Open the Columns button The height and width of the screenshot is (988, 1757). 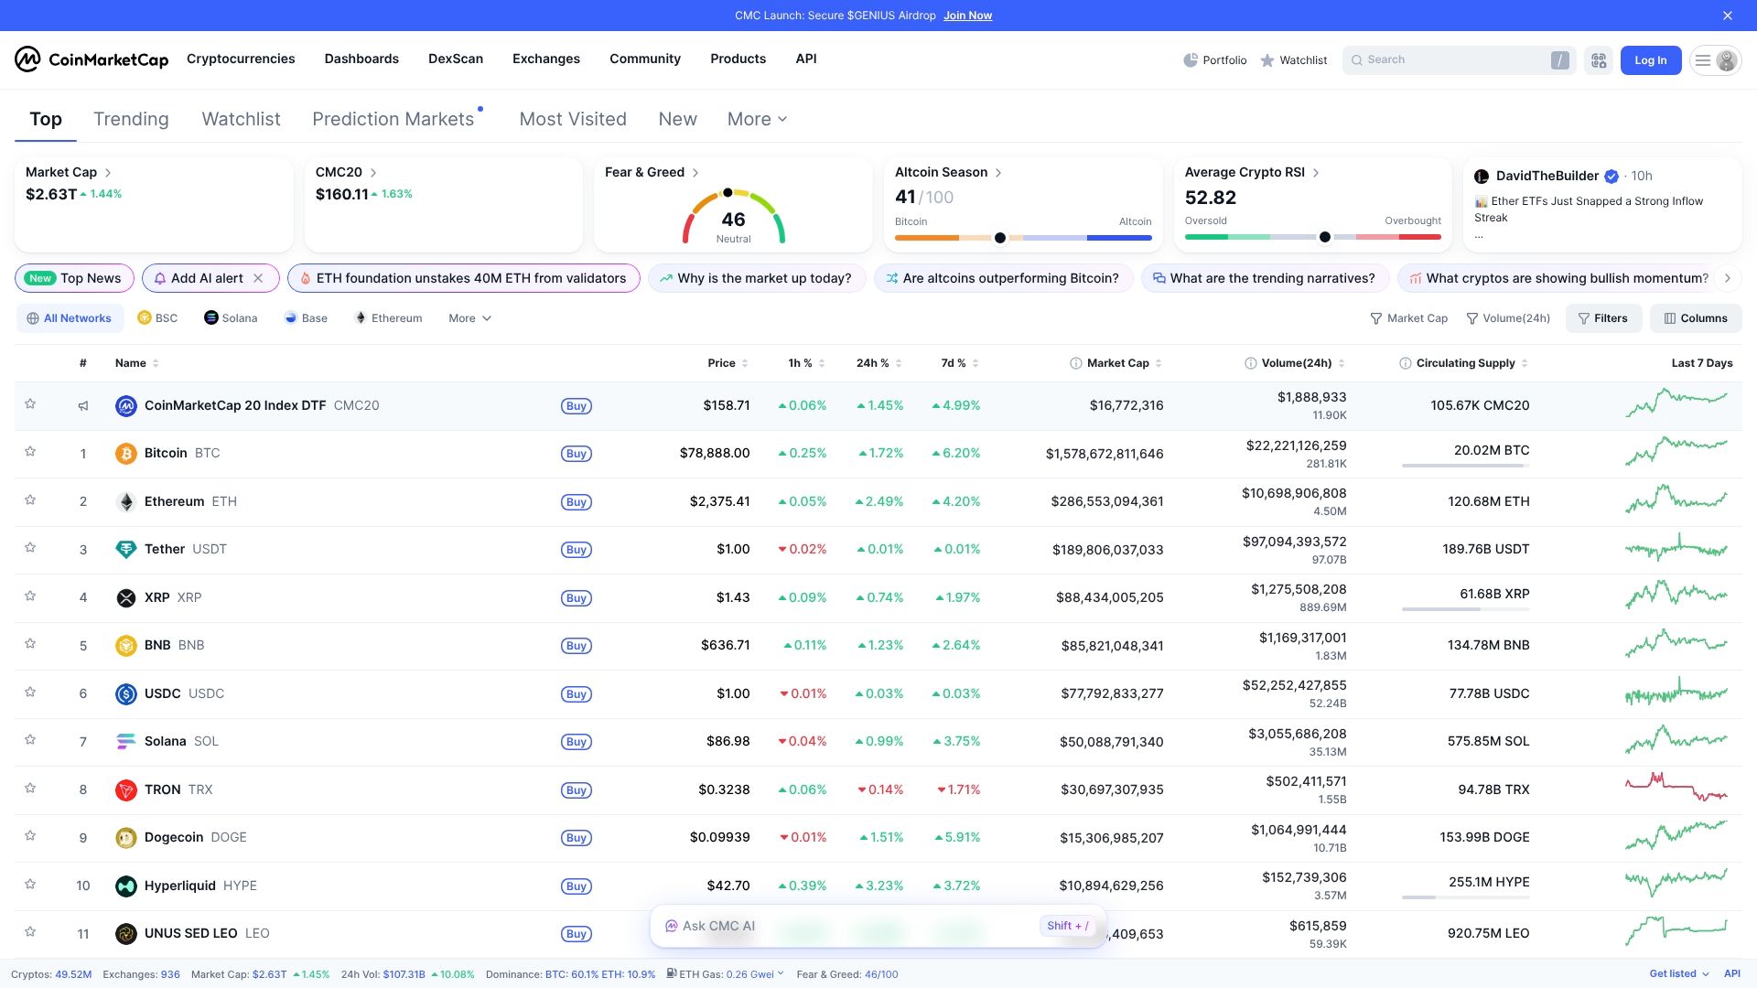tap(1696, 318)
